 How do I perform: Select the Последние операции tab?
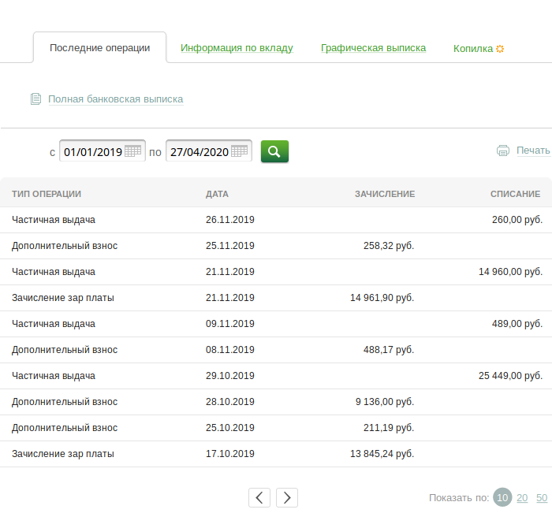pos(99,47)
